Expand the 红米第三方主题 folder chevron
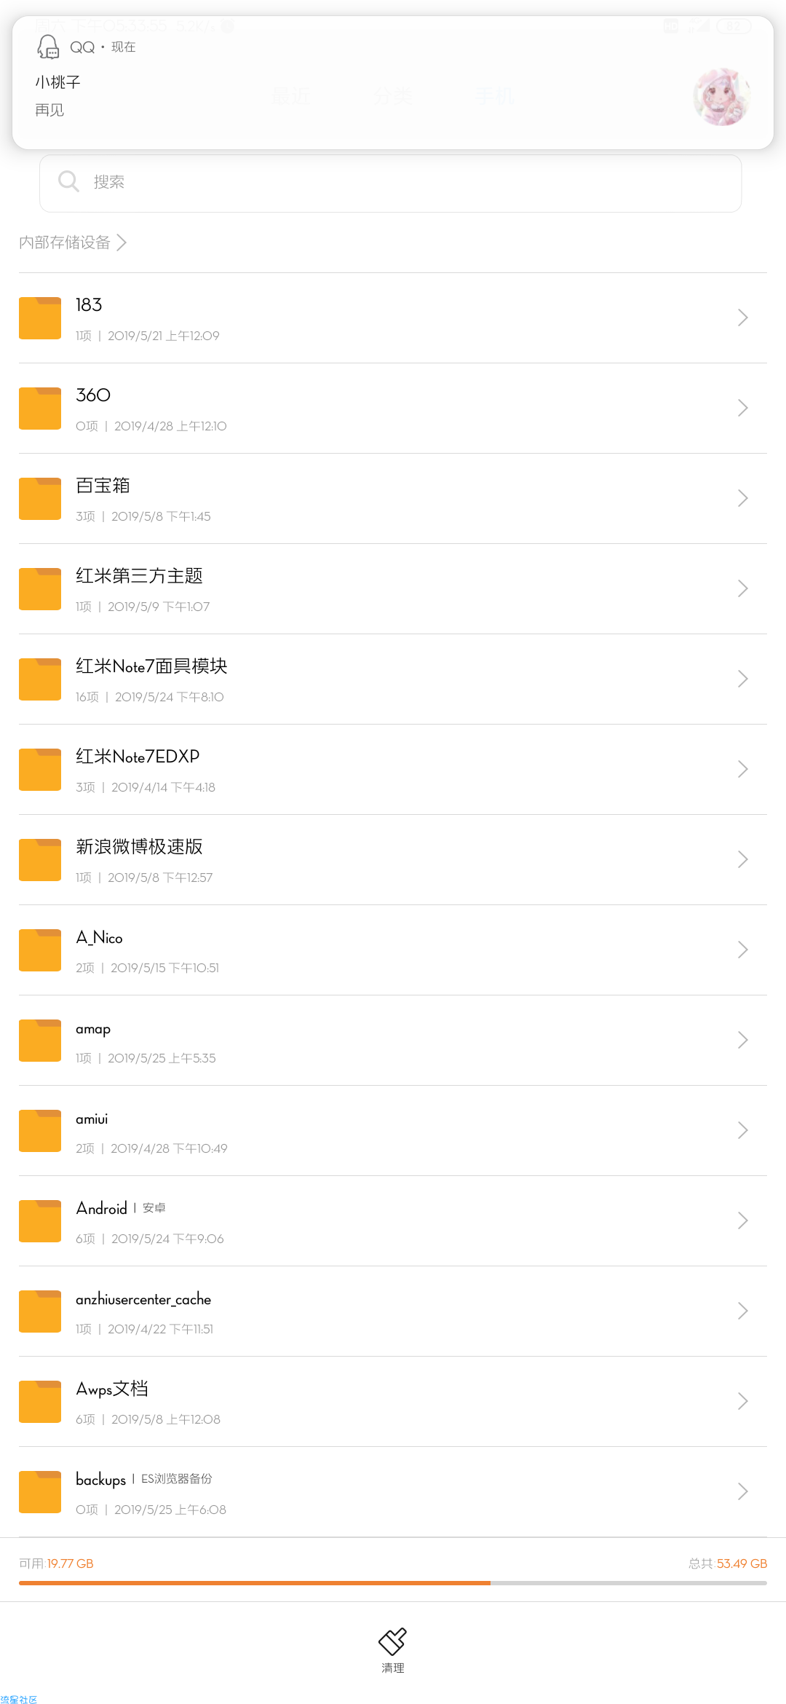 [742, 588]
